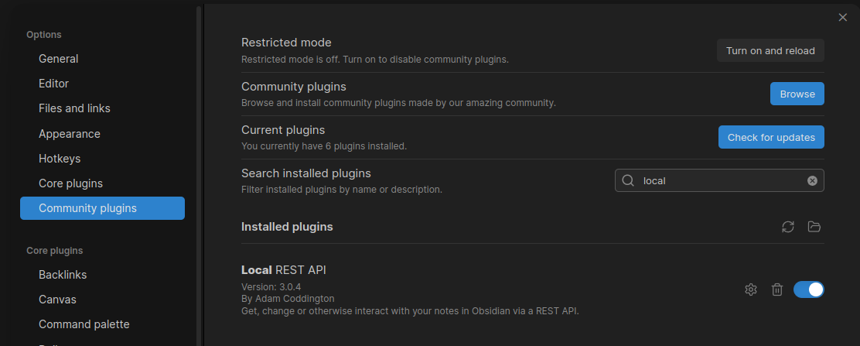This screenshot has width=860, height=346.
Task: Click Turn on and reload
Action: (x=770, y=50)
